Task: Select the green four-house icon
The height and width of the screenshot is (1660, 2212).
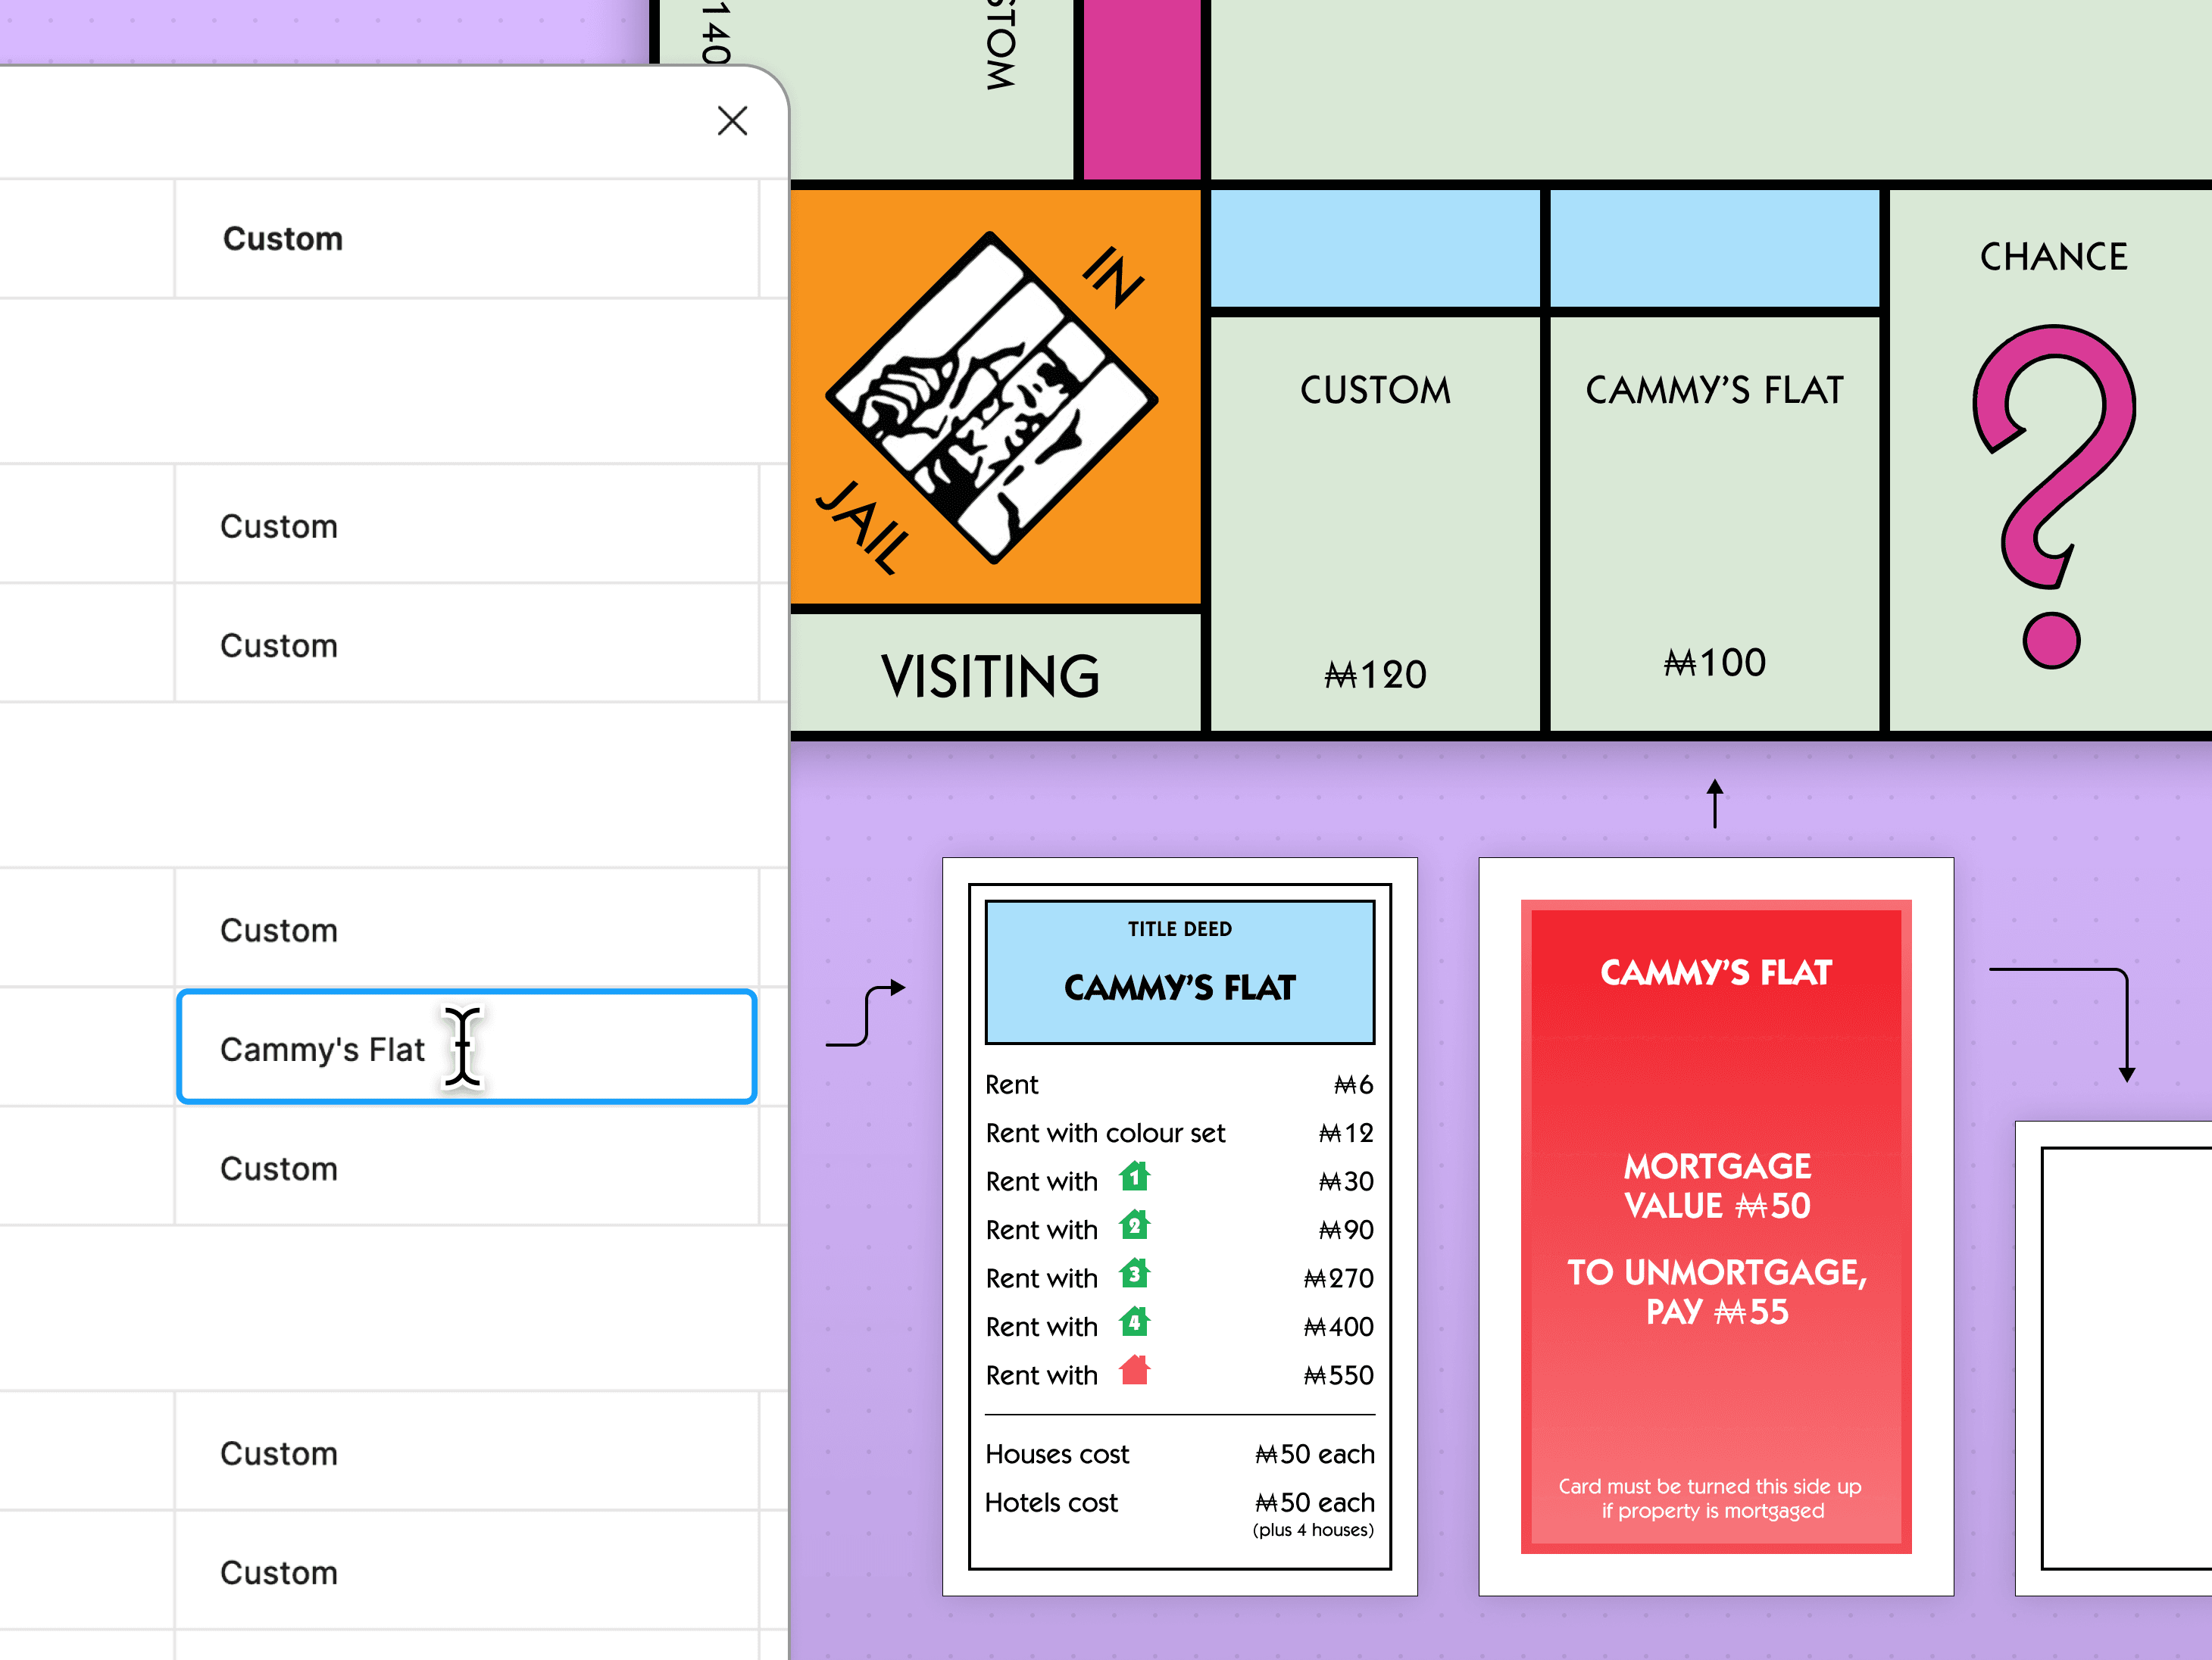Action: click(x=1134, y=1323)
